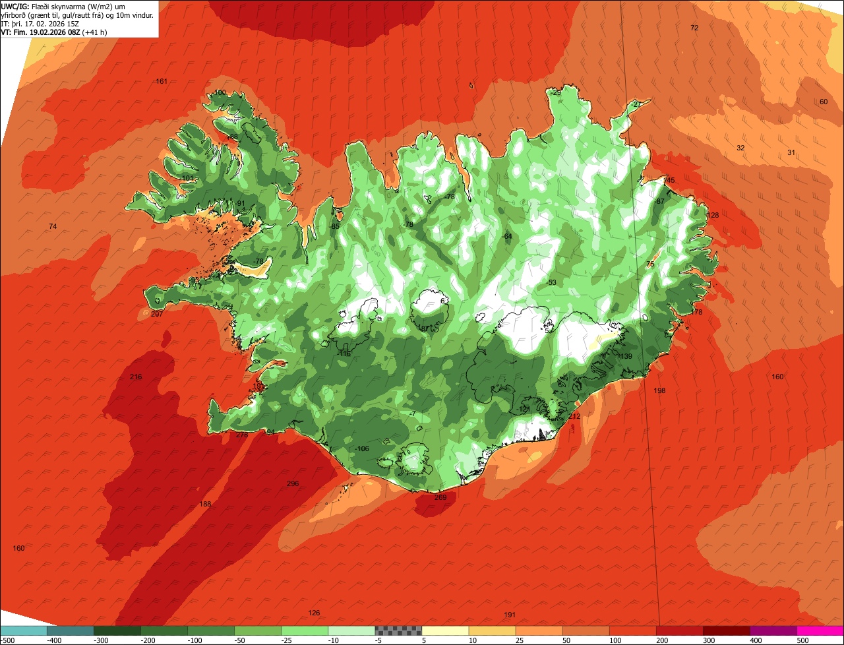
Task: Pick the legend swatch starting at -100
Action: (x=211, y=630)
